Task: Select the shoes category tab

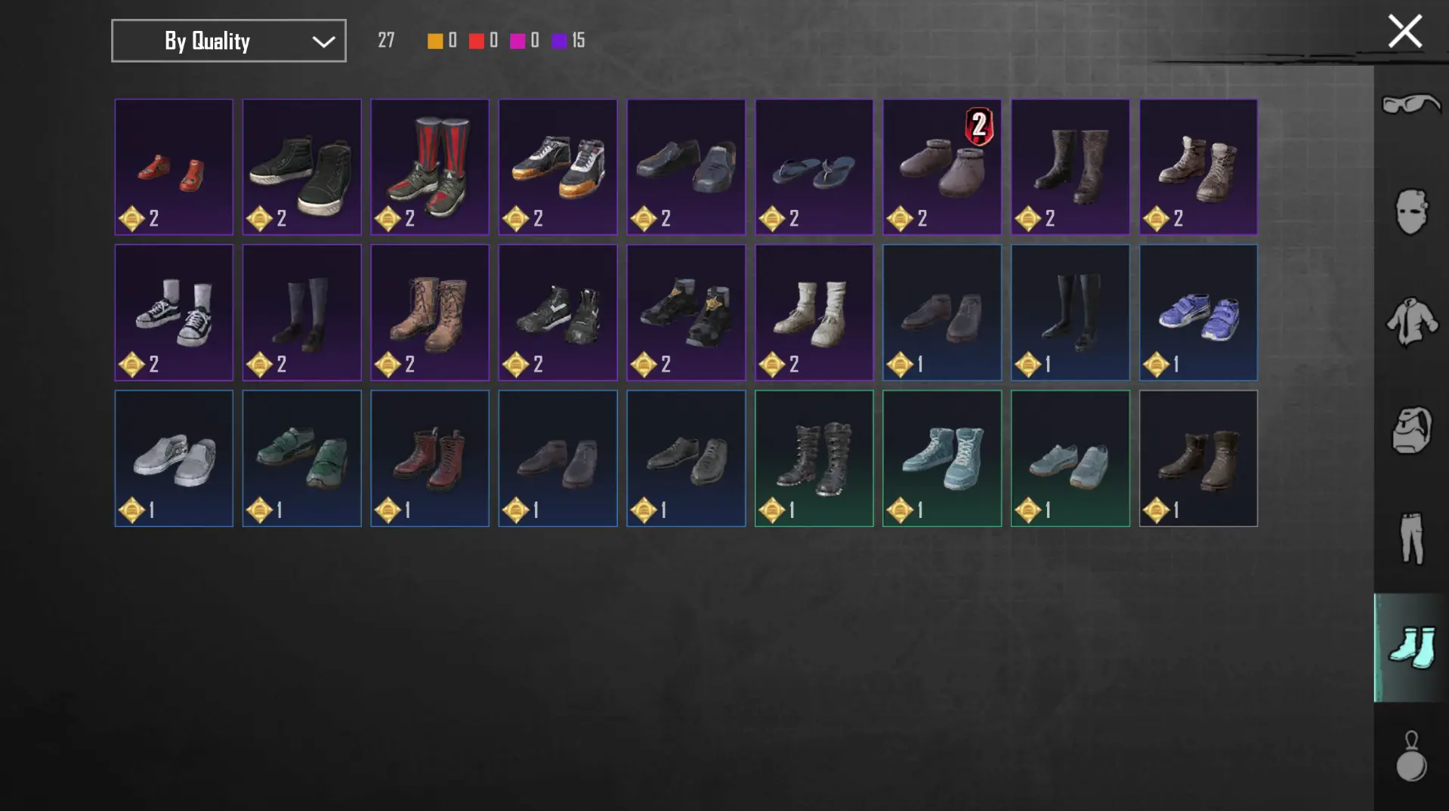Action: pyautogui.click(x=1410, y=647)
